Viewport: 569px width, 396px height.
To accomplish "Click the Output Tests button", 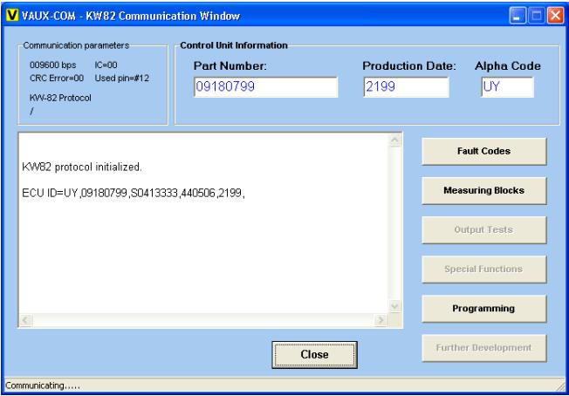I will pyautogui.click(x=483, y=230).
